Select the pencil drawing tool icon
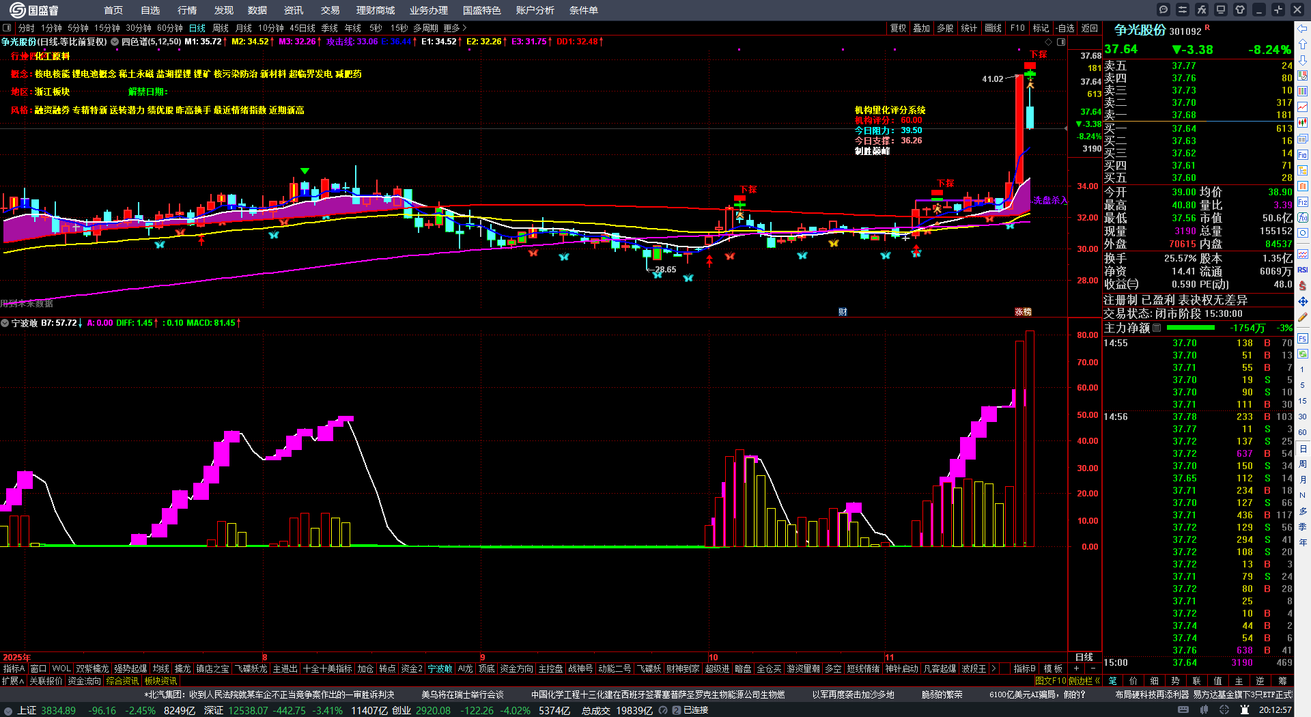The width and height of the screenshot is (1311, 717). [x=1303, y=317]
